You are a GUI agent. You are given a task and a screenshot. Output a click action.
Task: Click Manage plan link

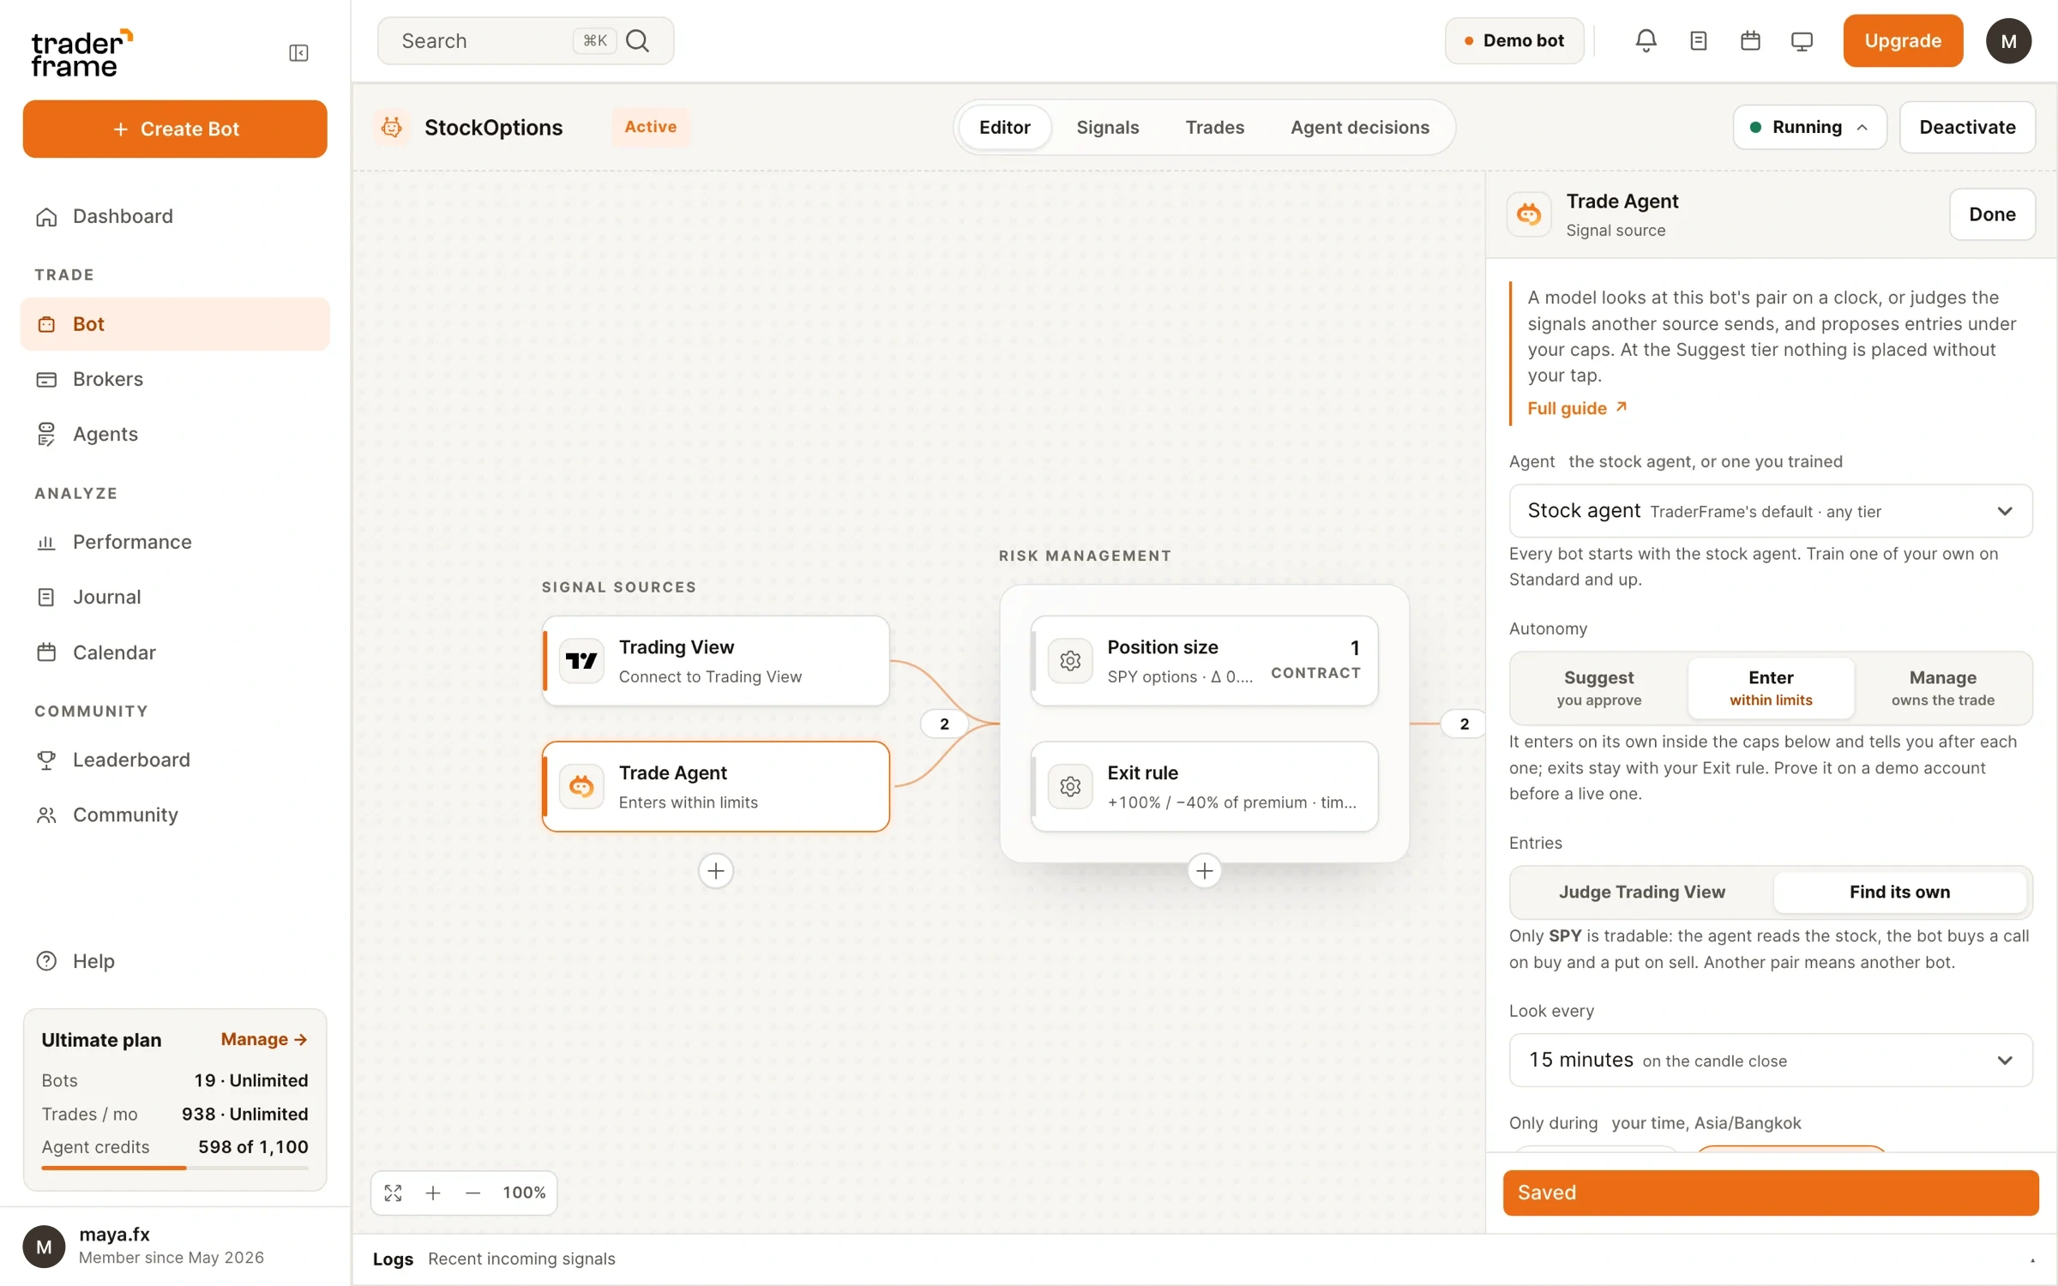(x=263, y=1039)
